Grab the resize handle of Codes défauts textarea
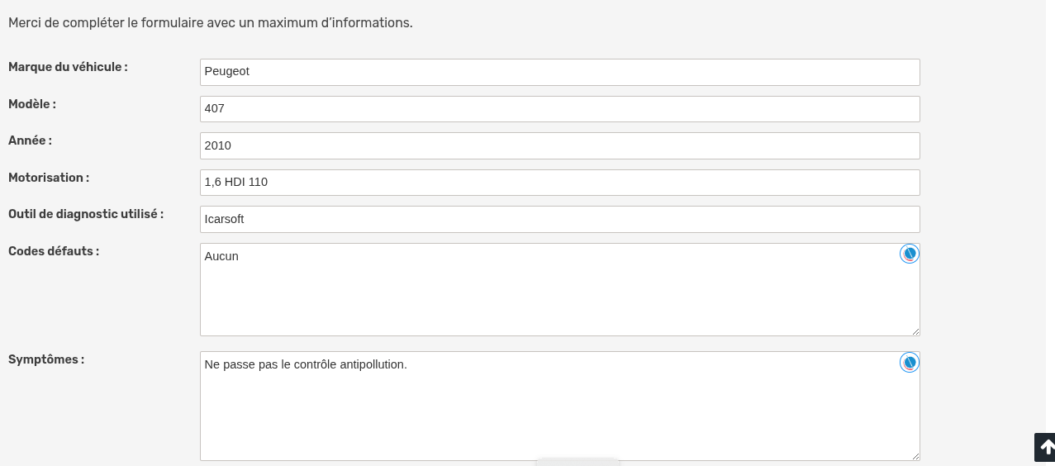Screen dimensions: 1055x466 [x=915, y=331]
